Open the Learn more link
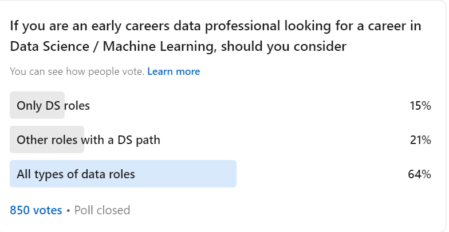Screen dimensions: 449x232 coord(174,71)
